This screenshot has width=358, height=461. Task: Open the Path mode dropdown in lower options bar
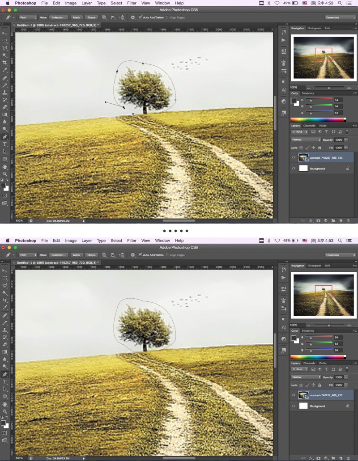[28, 255]
